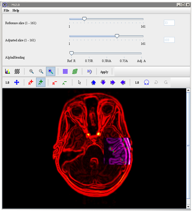Click the checkerboard display icon

point(17,71)
